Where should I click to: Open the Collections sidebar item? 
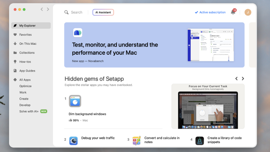coord(27,53)
